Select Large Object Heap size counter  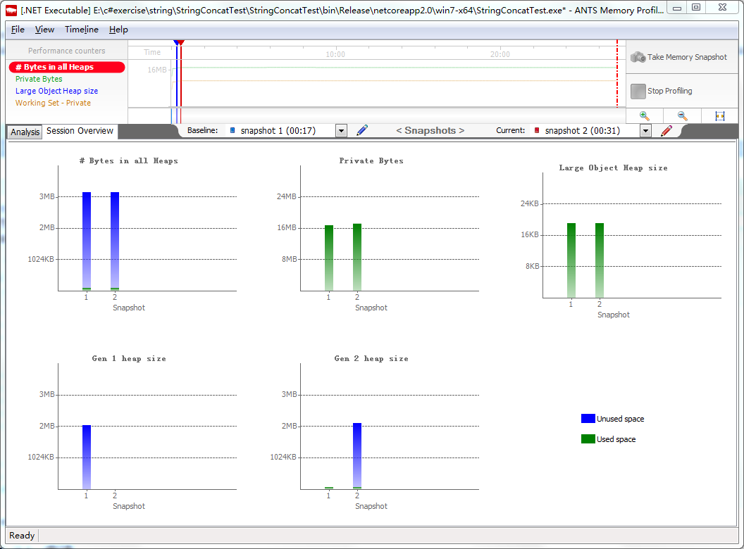56,91
